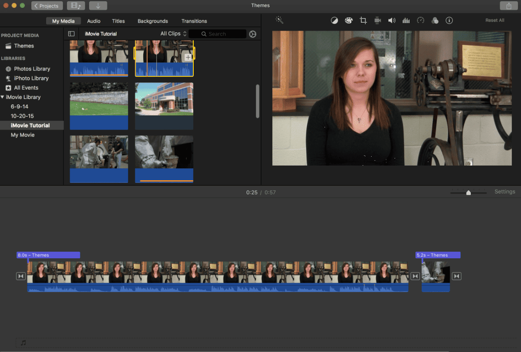Open the speed adjustment icon
The width and height of the screenshot is (521, 352).
pyautogui.click(x=421, y=20)
